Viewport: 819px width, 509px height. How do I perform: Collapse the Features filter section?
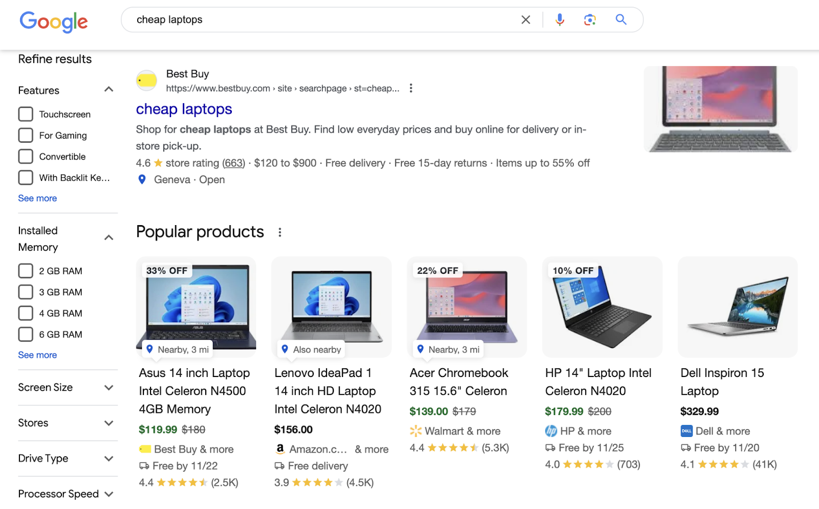109,89
